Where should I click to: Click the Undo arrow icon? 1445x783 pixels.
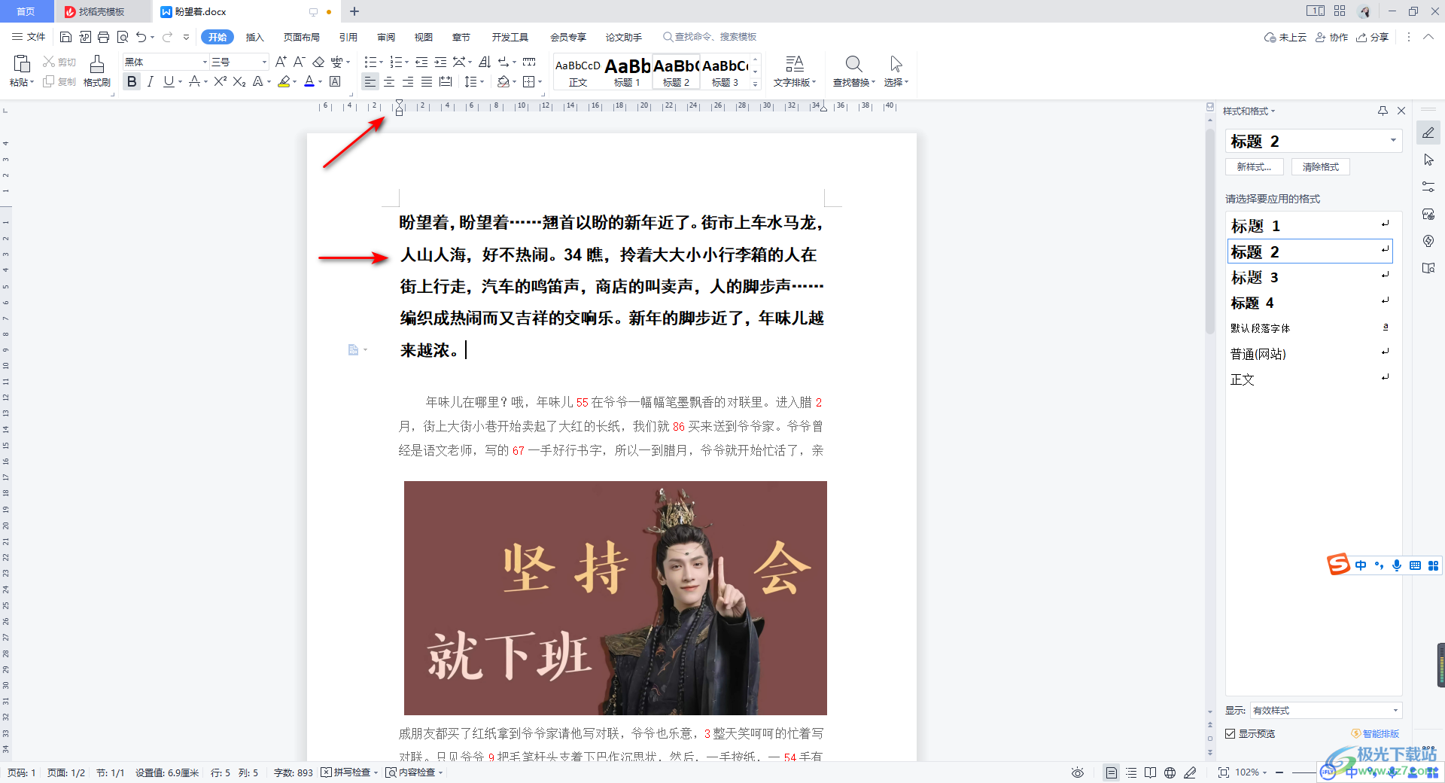click(x=141, y=37)
